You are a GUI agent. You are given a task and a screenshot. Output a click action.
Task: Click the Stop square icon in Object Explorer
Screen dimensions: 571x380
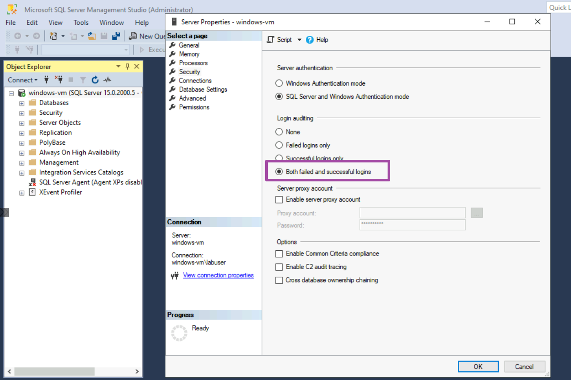[x=71, y=80]
